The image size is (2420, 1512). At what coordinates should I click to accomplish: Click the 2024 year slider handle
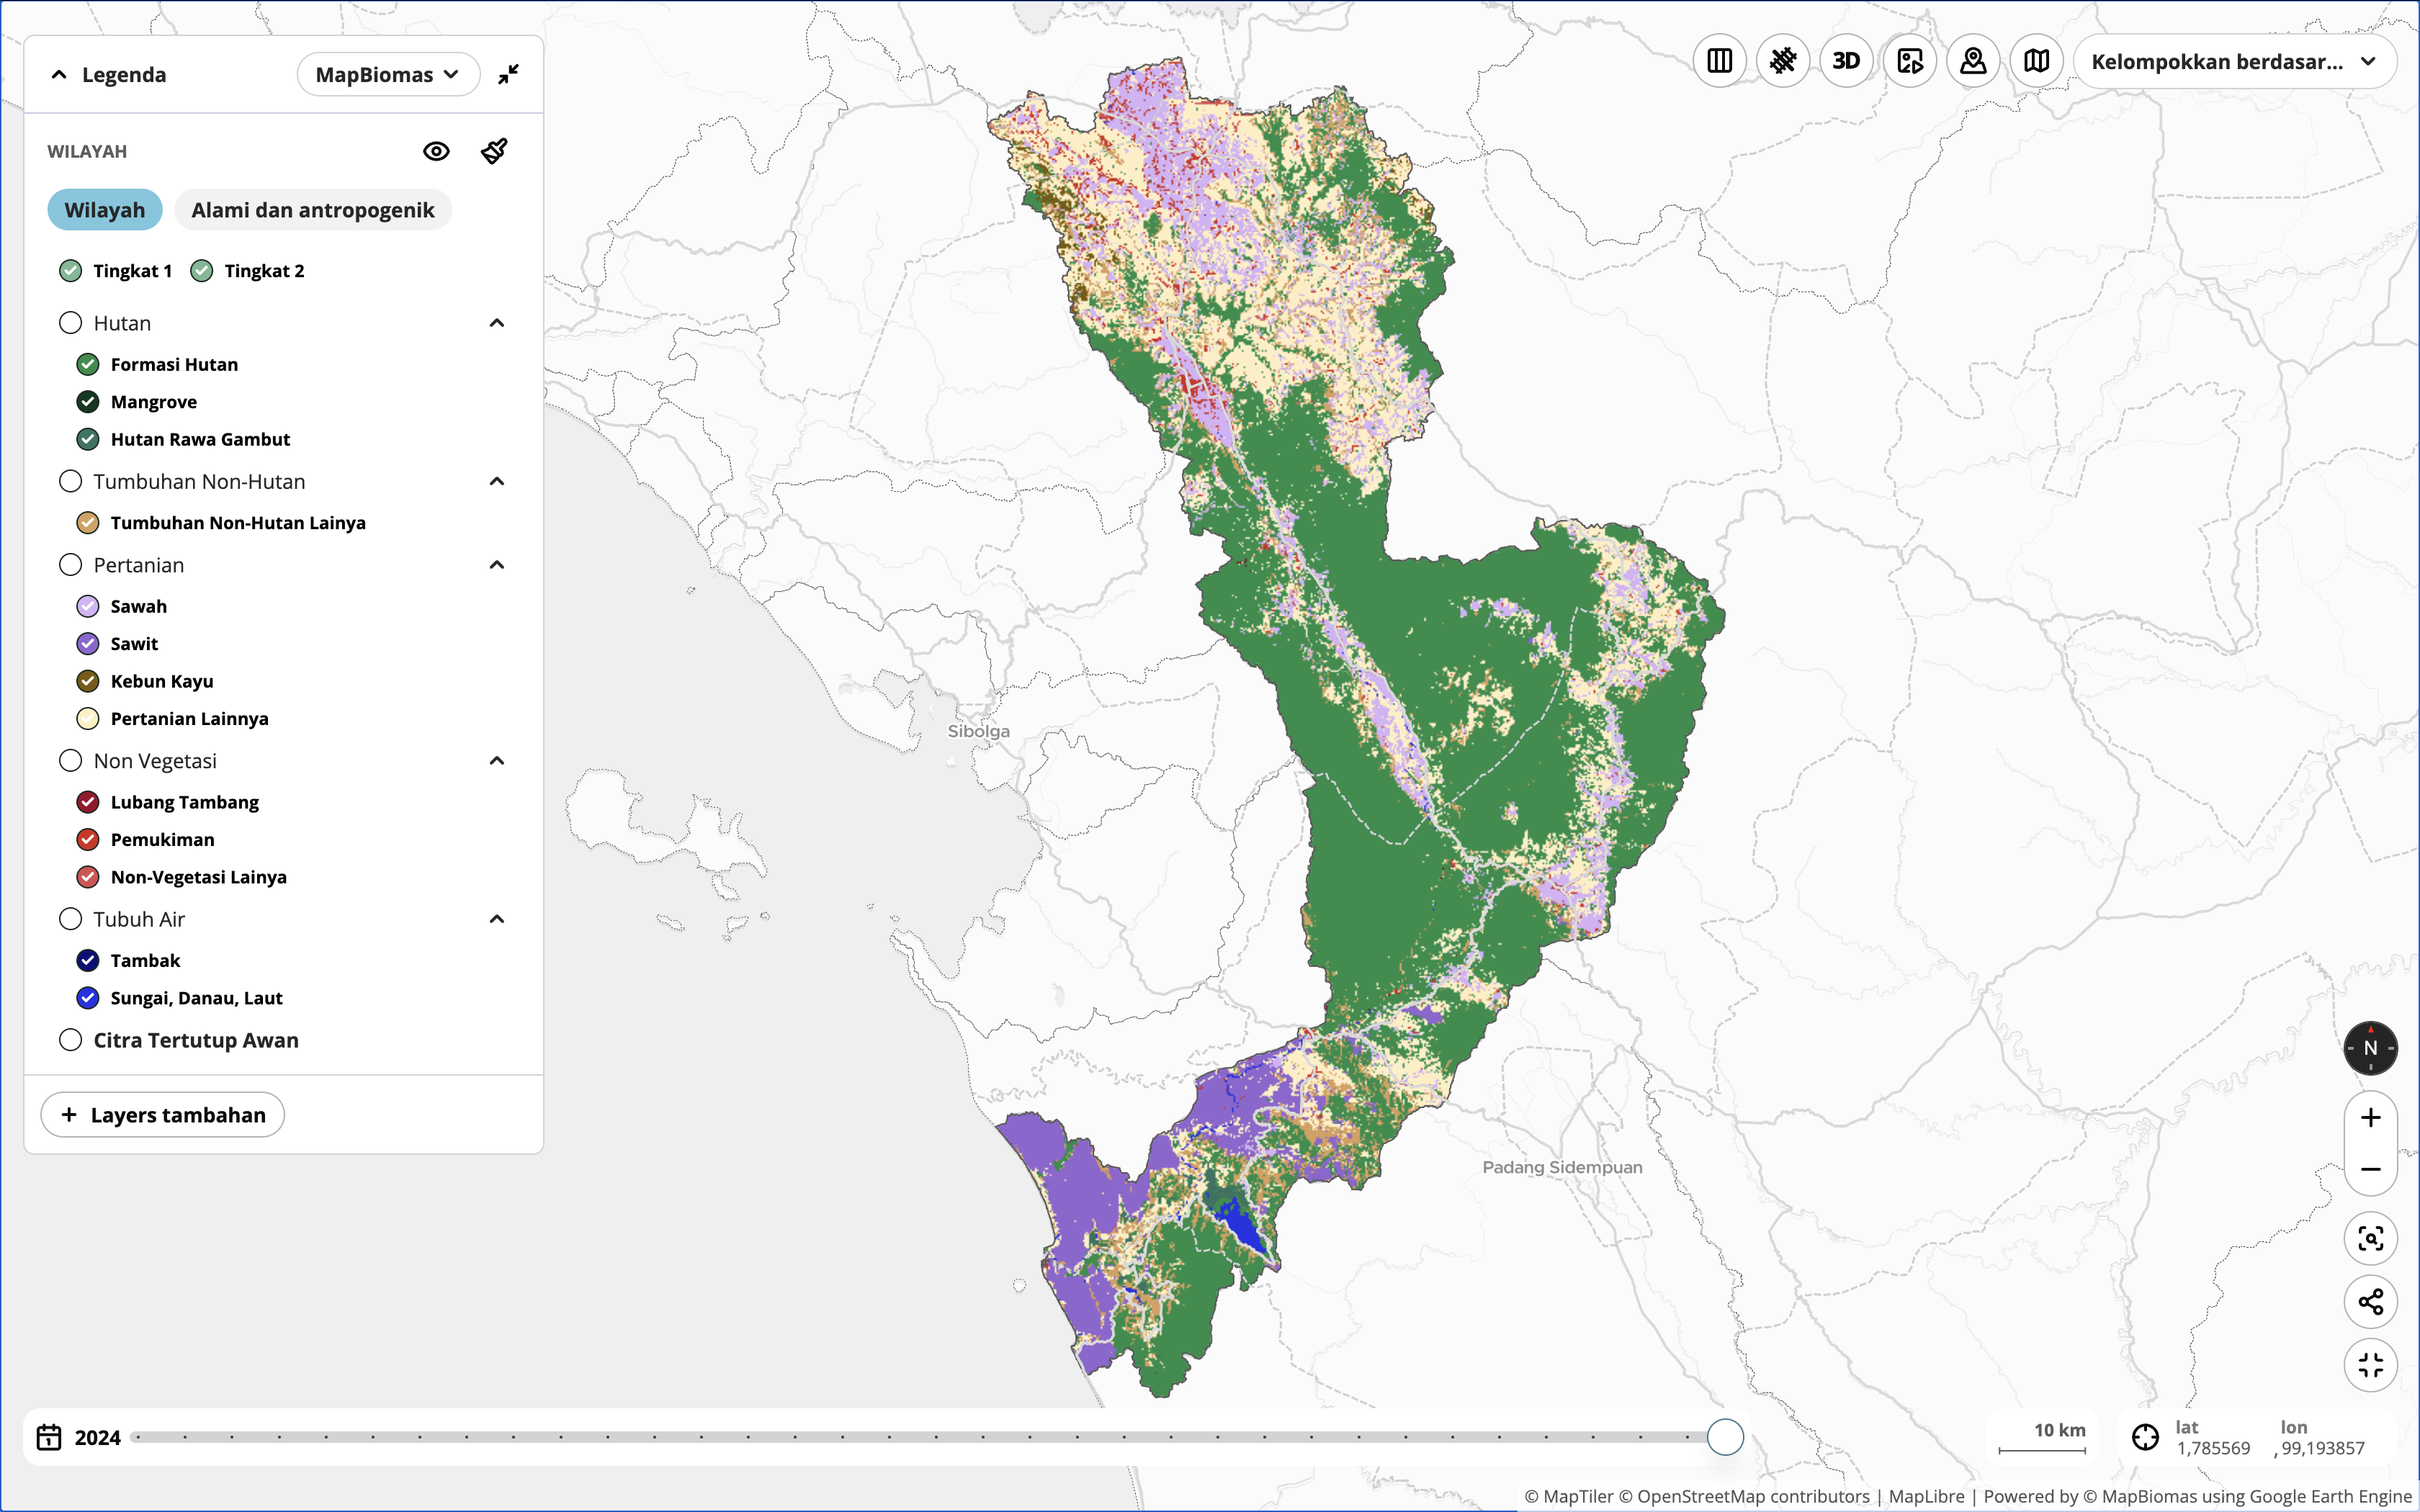(x=1725, y=1437)
